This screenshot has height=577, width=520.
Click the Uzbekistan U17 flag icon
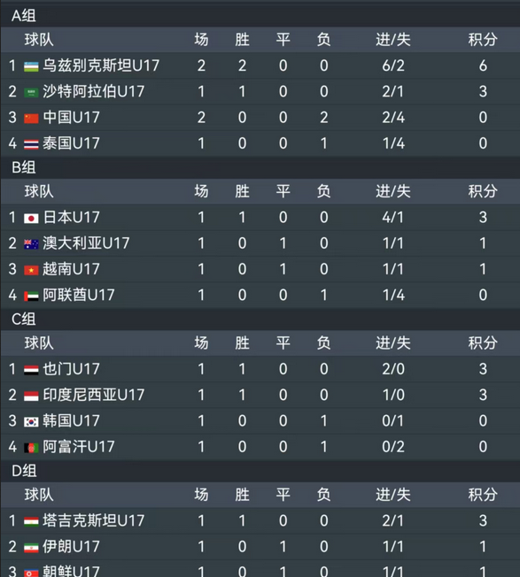tap(31, 66)
